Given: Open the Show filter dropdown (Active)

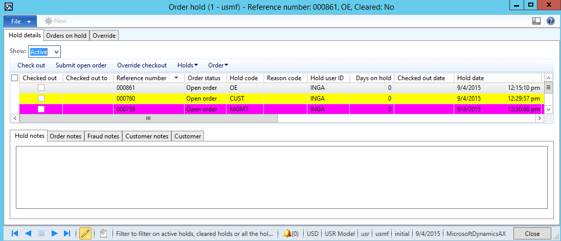Looking at the screenshot, I should pos(56,52).
